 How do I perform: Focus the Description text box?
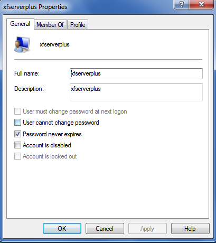click(136, 92)
